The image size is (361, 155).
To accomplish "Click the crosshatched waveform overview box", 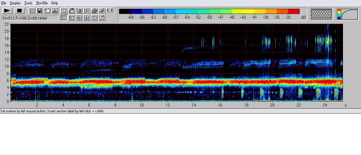I will click(x=322, y=14).
